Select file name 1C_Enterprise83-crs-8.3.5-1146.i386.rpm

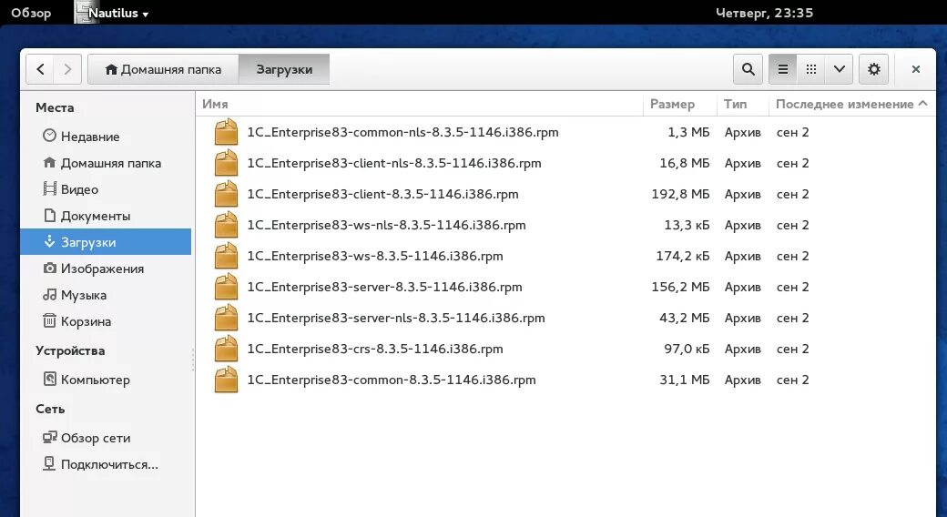375,349
